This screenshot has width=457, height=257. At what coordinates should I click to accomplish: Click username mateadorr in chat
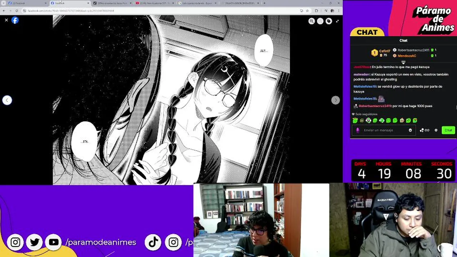[x=361, y=74]
